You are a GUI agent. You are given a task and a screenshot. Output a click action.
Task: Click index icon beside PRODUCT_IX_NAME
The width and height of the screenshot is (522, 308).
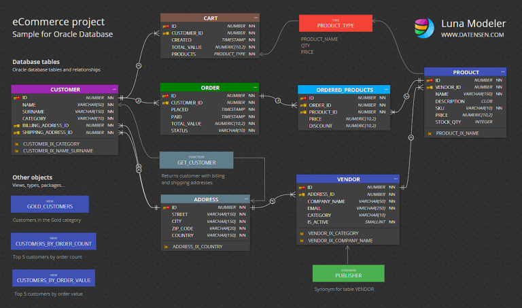pyautogui.click(x=429, y=133)
